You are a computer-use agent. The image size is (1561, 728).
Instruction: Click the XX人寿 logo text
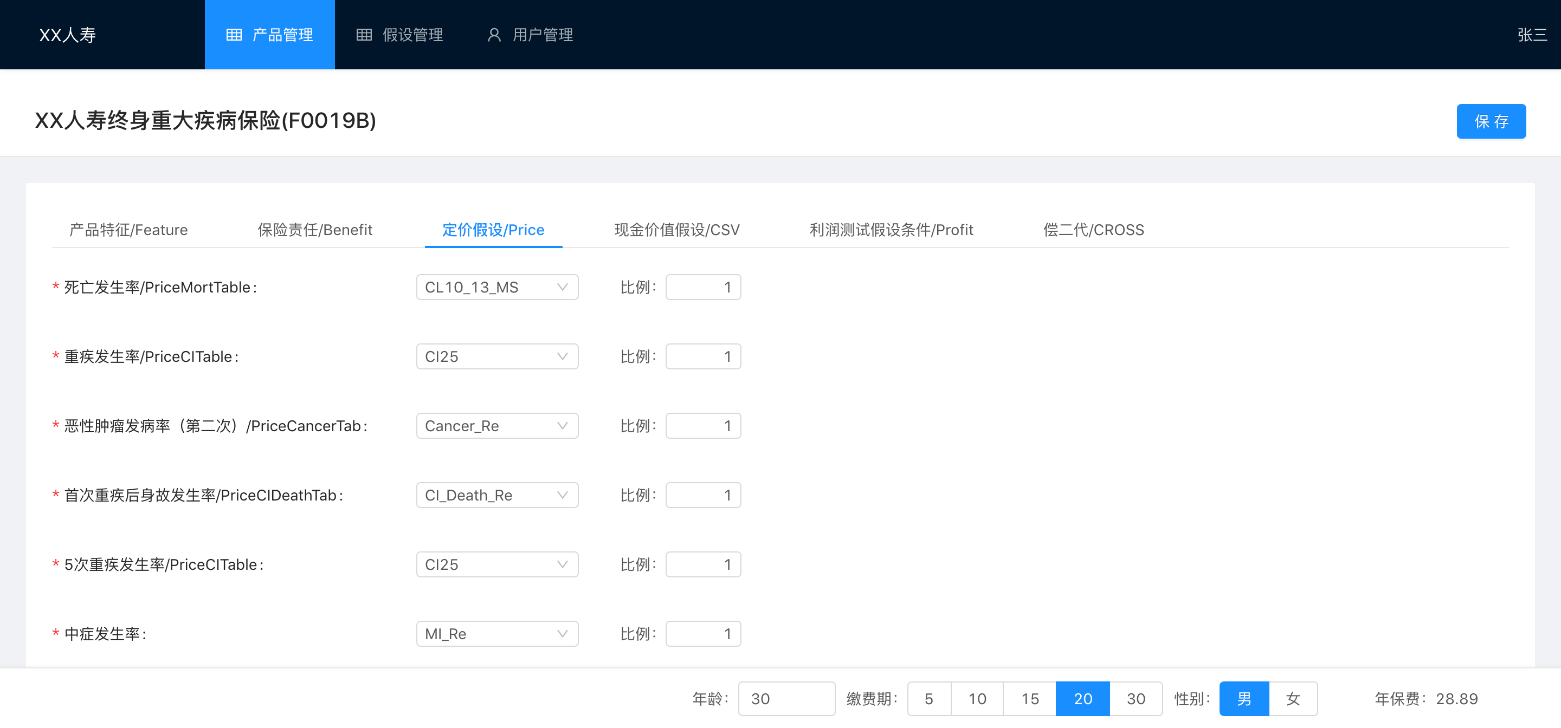pyautogui.click(x=68, y=35)
